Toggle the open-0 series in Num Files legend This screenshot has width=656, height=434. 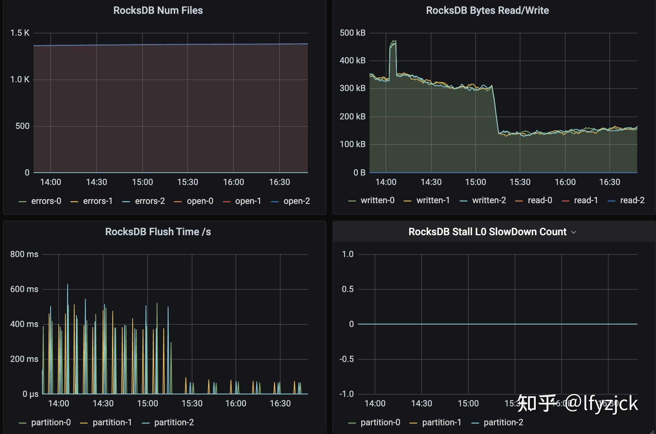coord(200,201)
